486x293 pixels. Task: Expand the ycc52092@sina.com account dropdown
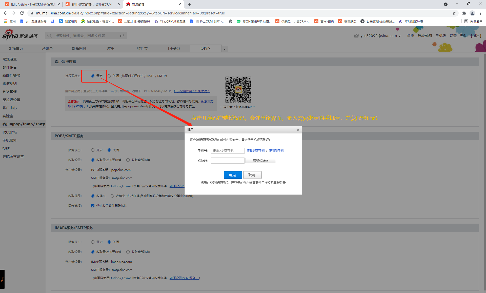400,36
